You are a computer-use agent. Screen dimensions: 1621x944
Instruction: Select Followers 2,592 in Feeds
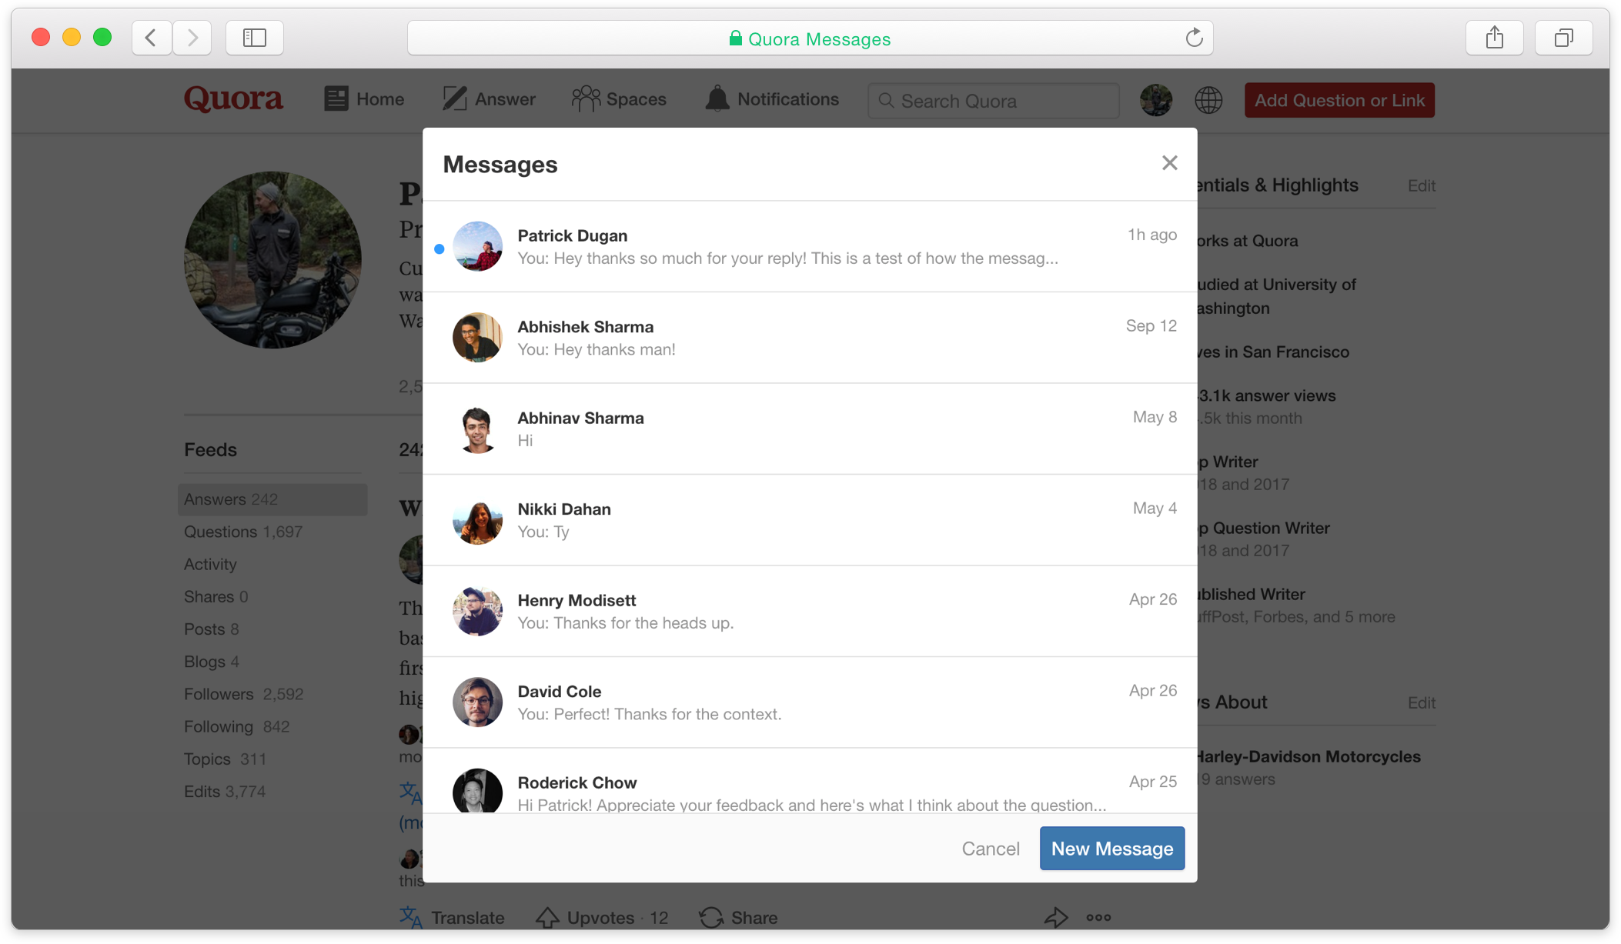244,694
